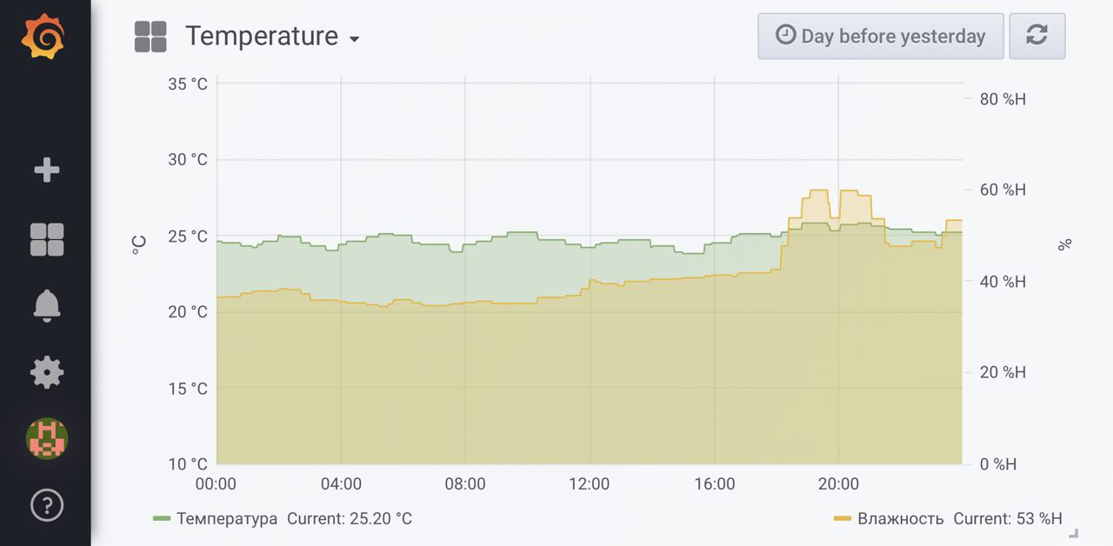Click the Grafana logo icon
The width and height of the screenshot is (1113, 546).
pos(43,37)
